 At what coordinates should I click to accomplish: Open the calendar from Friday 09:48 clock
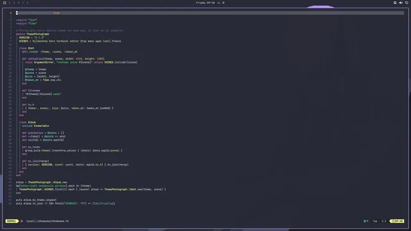(205, 3)
